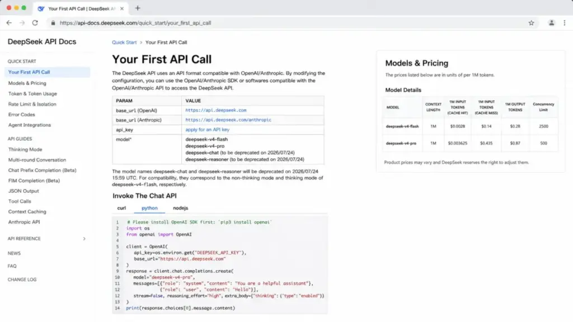Click the $0.003625 cache hit price
Screen dimensions: 573x322
[x=458, y=143]
